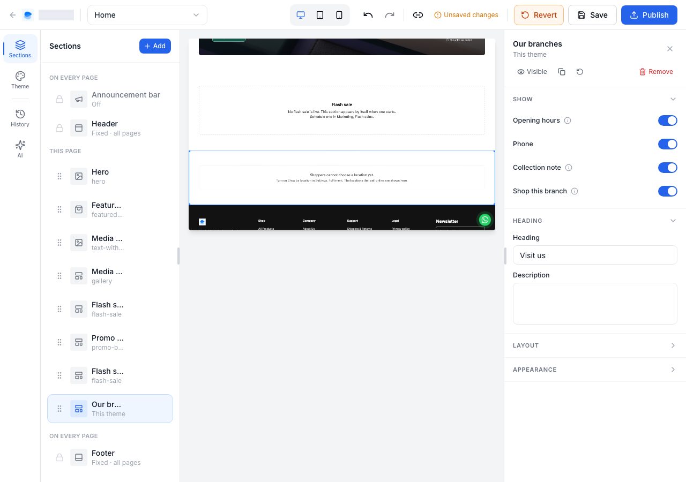This screenshot has width=686, height=482.
Task: Click the redo arrow icon
Action: point(390,15)
